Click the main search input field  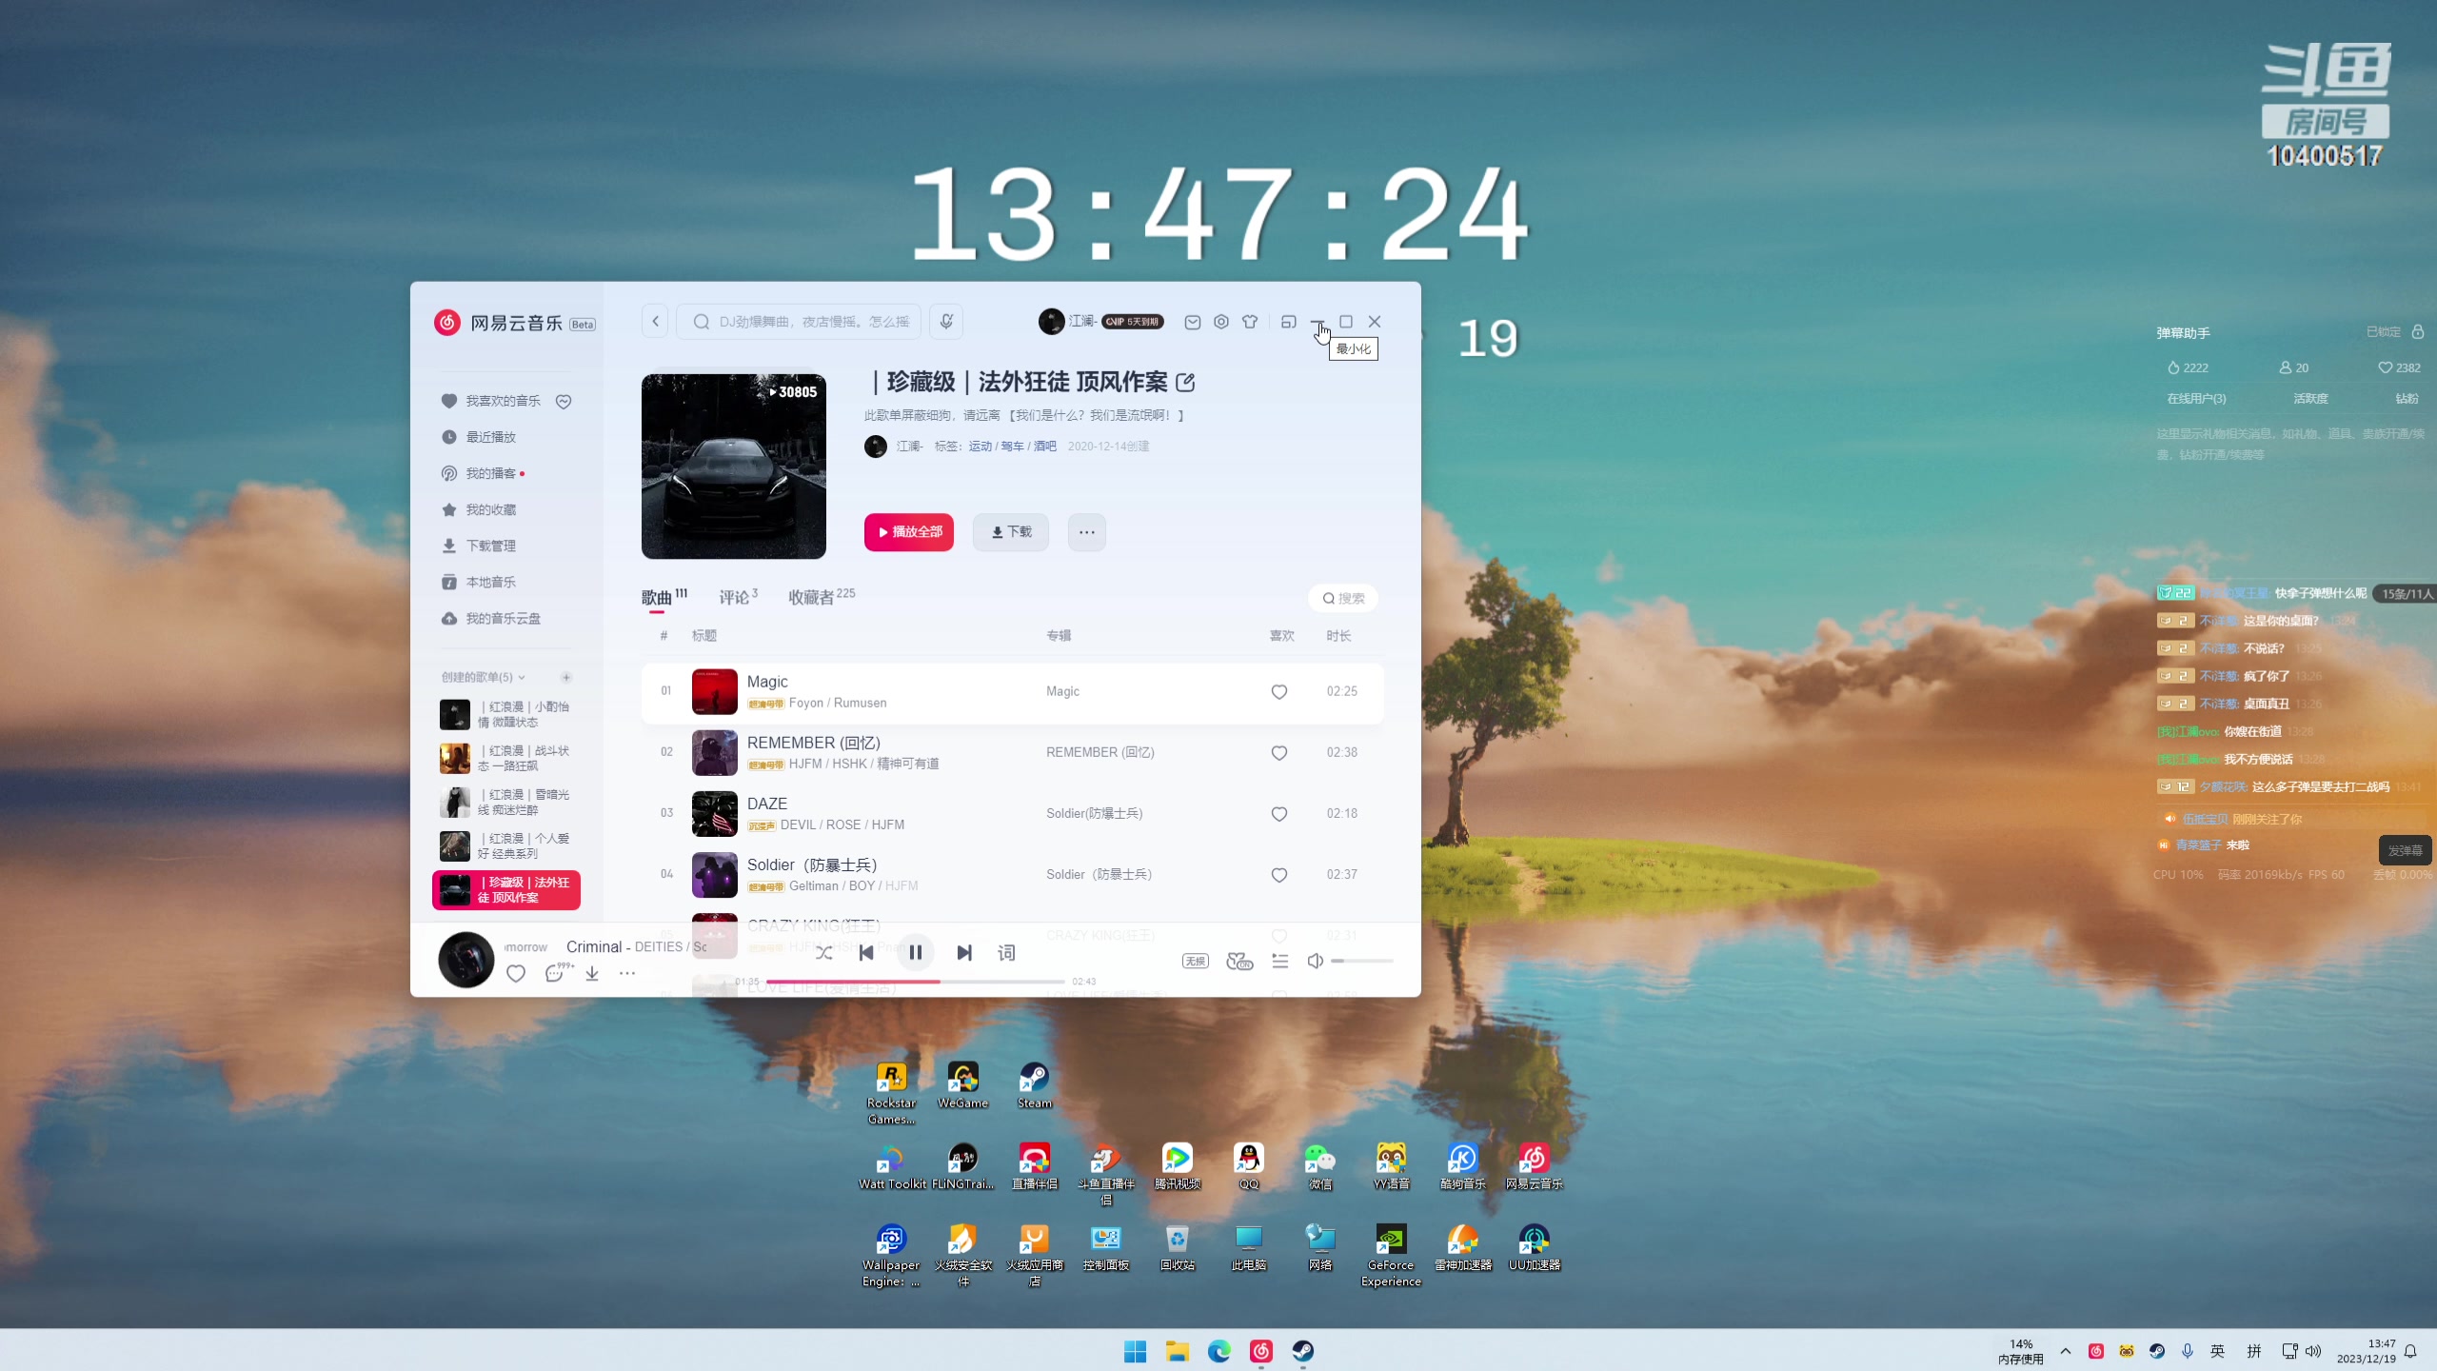(x=799, y=322)
